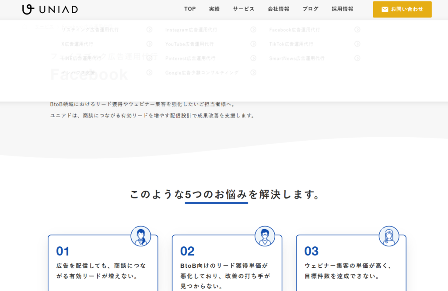The image size is (448, 291).
Task: Click the line starting 'ユニアドは、商談につながる'
Action: [152, 115]
